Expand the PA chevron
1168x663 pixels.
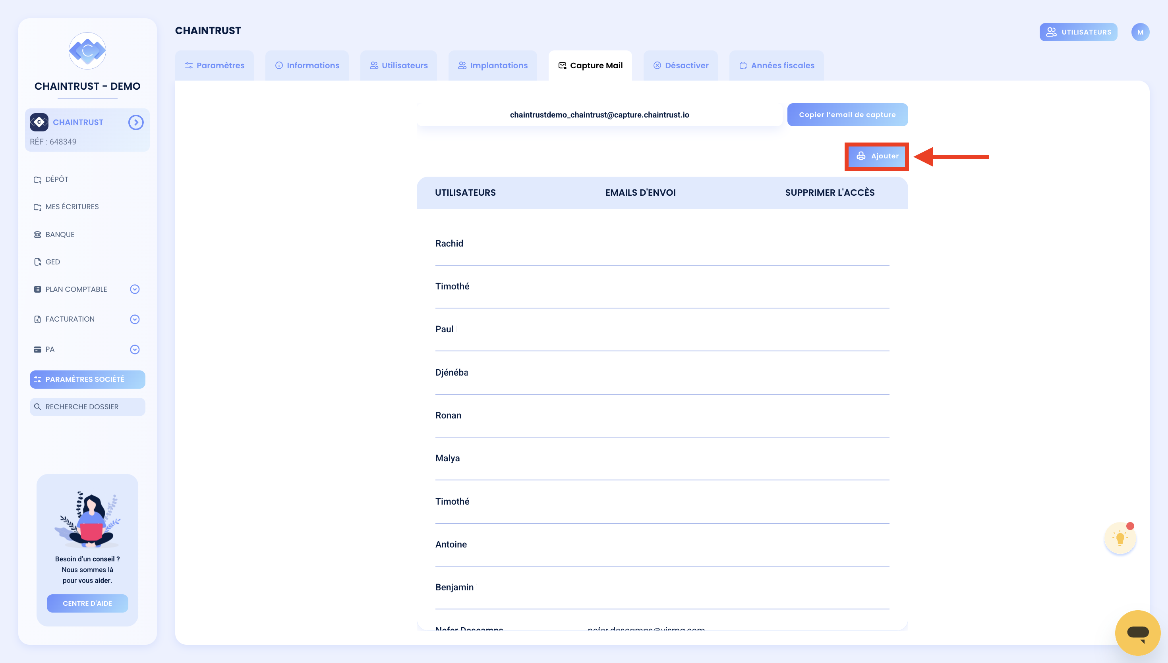(135, 349)
